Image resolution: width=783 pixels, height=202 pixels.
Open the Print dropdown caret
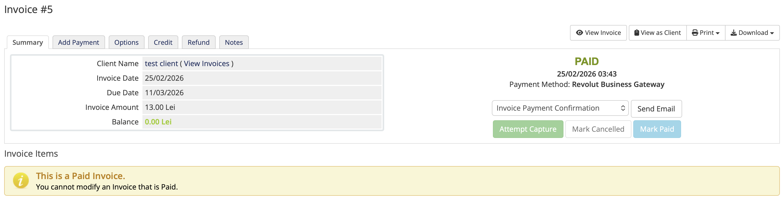(718, 33)
